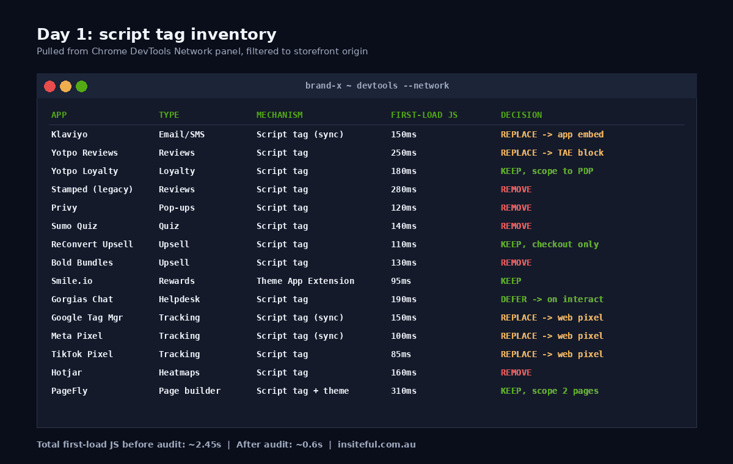Click Hotjar's REMOVE decision
Image resolution: width=733 pixels, height=464 pixels.
[x=516, y=372]
